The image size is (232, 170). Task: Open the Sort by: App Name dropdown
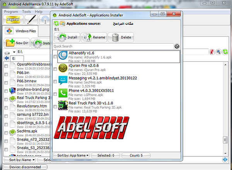pos(71,155)
